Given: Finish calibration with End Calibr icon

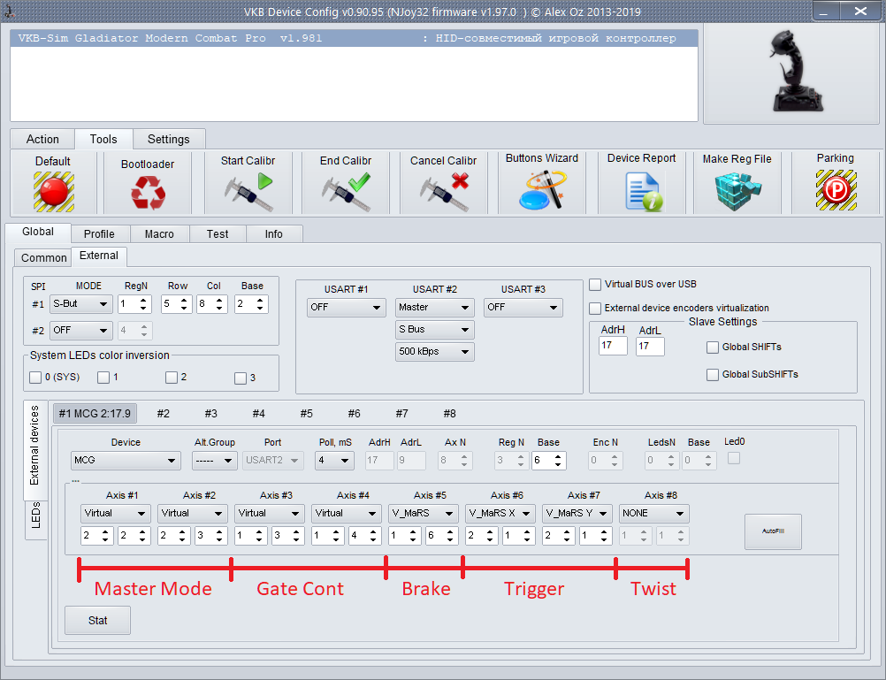Looking at the screenshot, I should point(346,192).
